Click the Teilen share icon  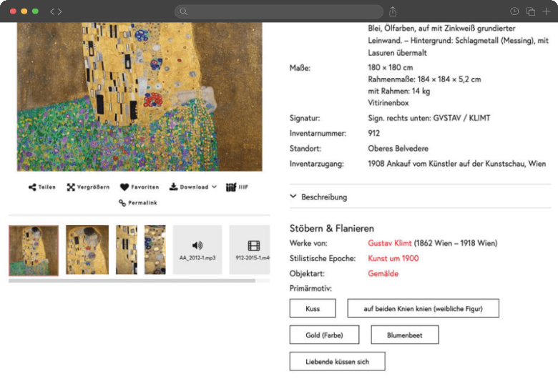click(32, 187)
